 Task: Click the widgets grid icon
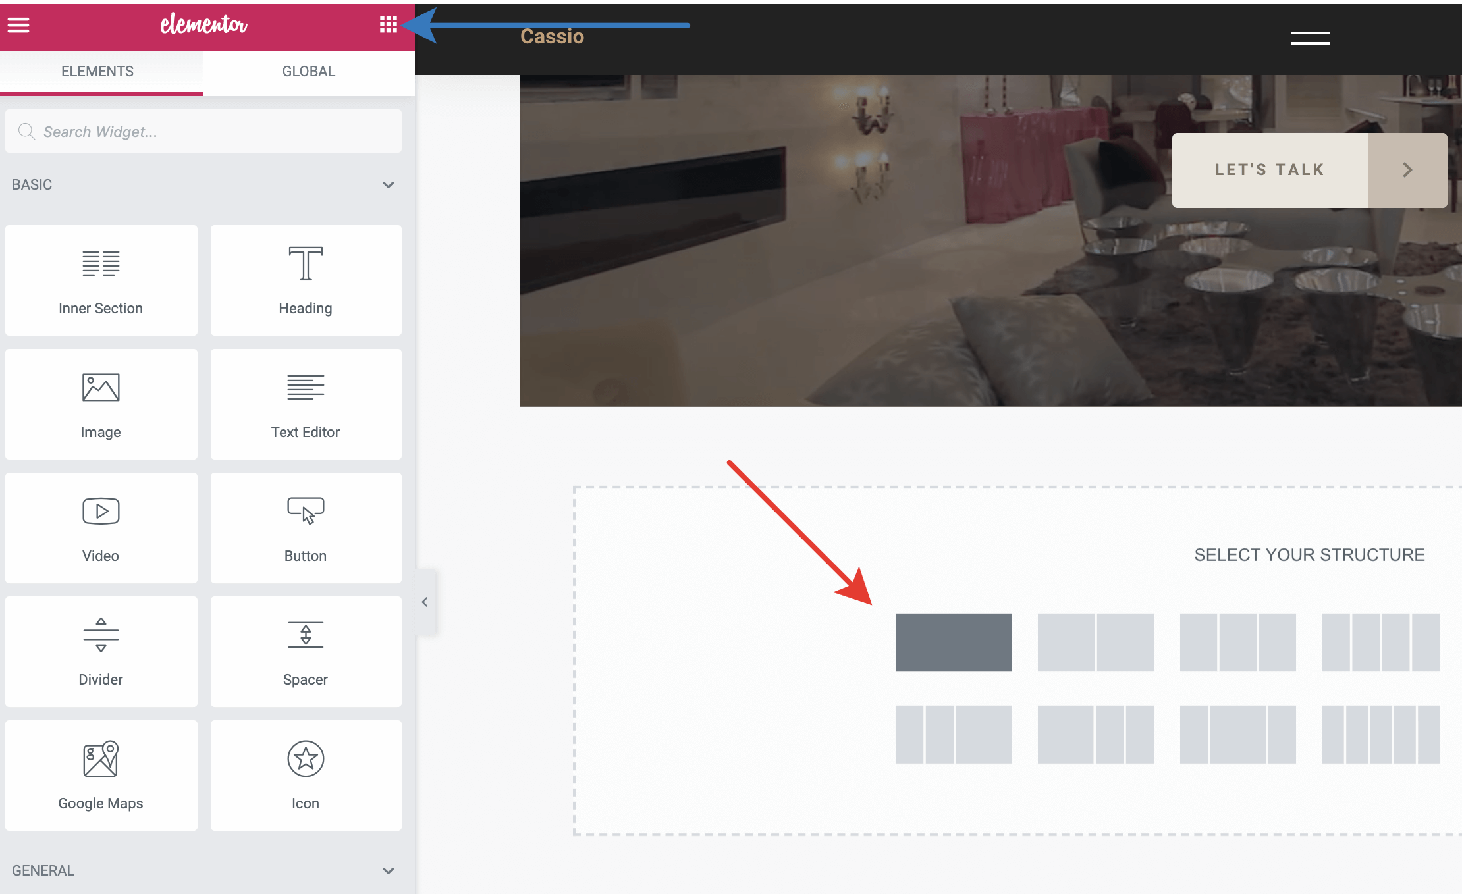click(x=388, y=25)
